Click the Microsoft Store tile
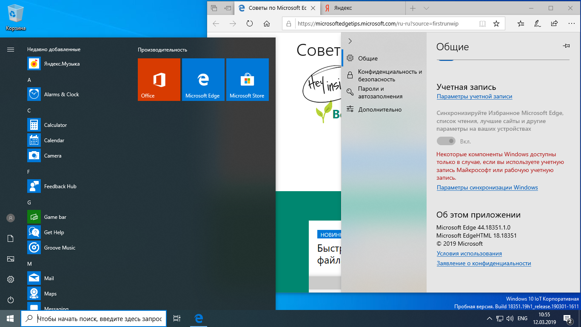581x327 pixels. tap(248, 80)
